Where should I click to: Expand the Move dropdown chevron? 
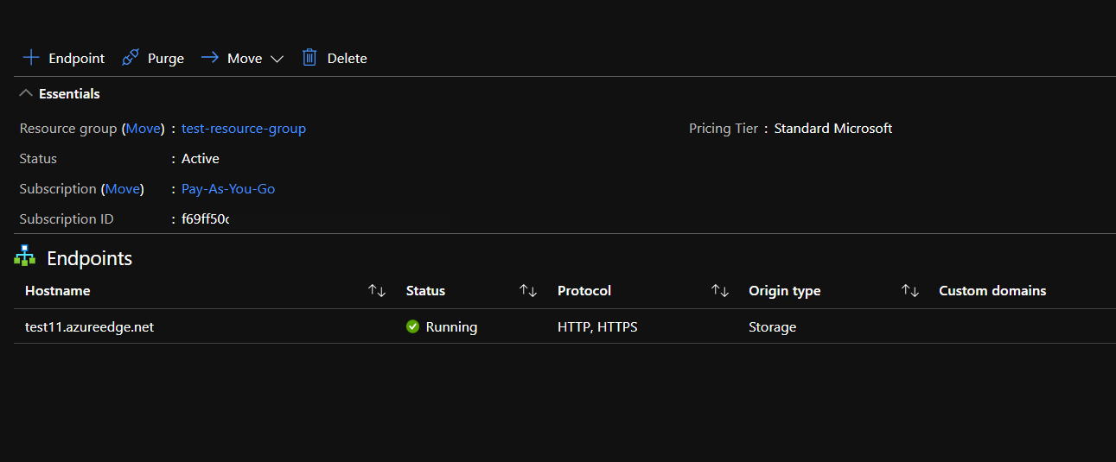pyautogui.click(x=277, y=59)
